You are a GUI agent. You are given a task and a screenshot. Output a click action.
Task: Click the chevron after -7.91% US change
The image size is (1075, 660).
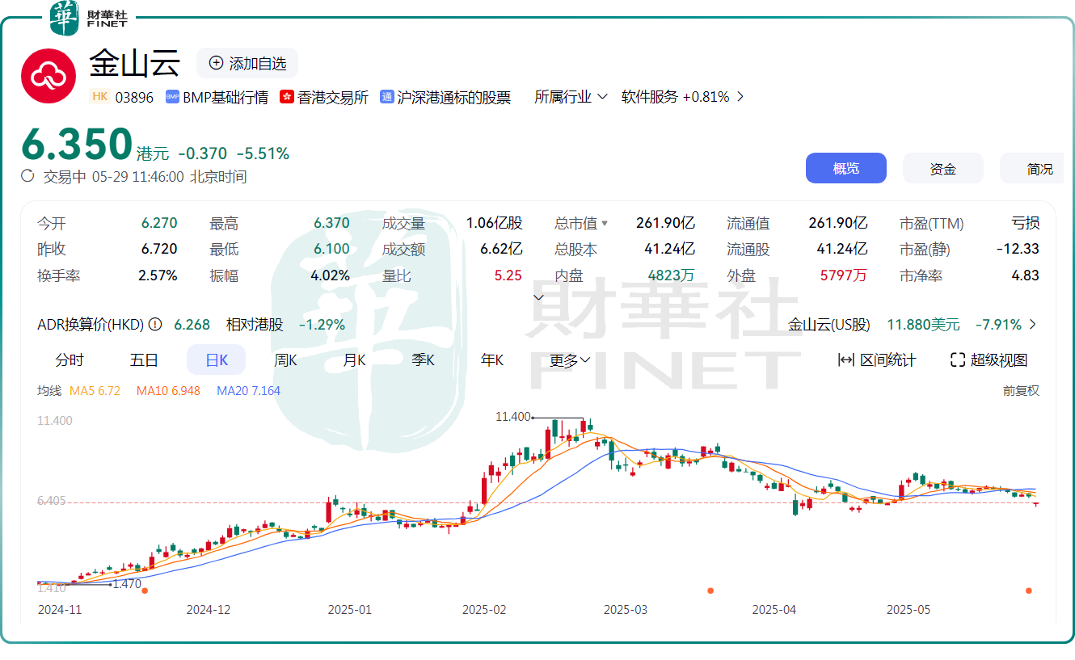click(1032, 325)
